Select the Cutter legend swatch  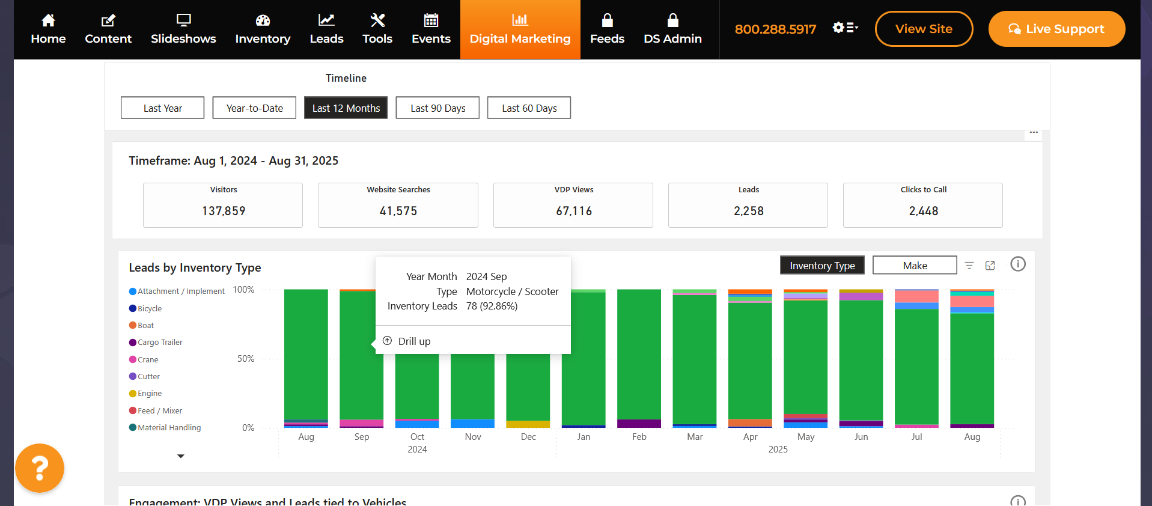[133, 376]
